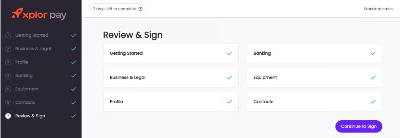Click step 3 number icon for Profile
This screenshot has width=400, height=138.
[x=8, y=62]
